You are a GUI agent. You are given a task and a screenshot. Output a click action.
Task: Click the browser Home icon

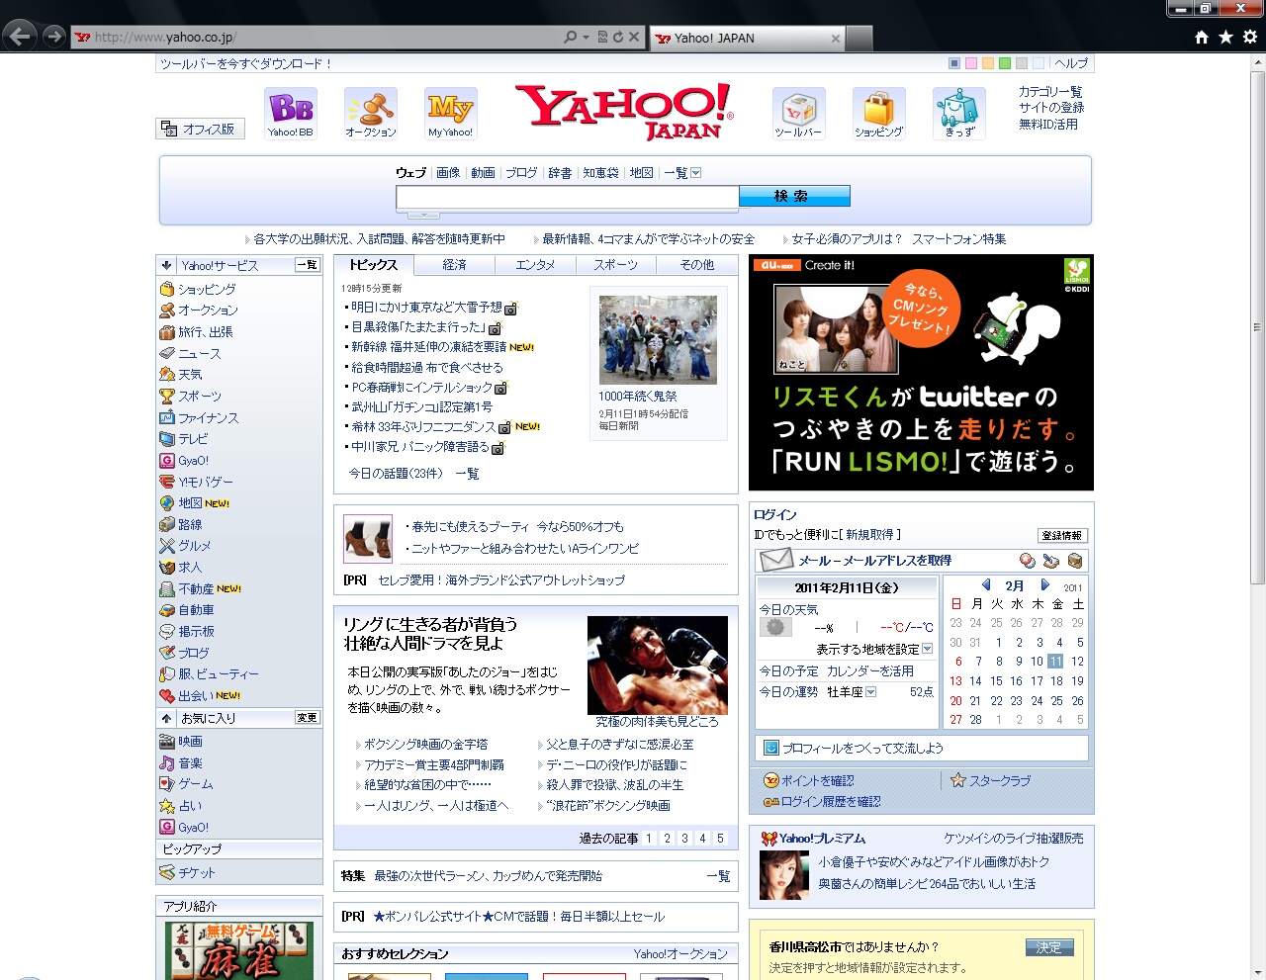pyautogui.click(x=1202, y=37)
